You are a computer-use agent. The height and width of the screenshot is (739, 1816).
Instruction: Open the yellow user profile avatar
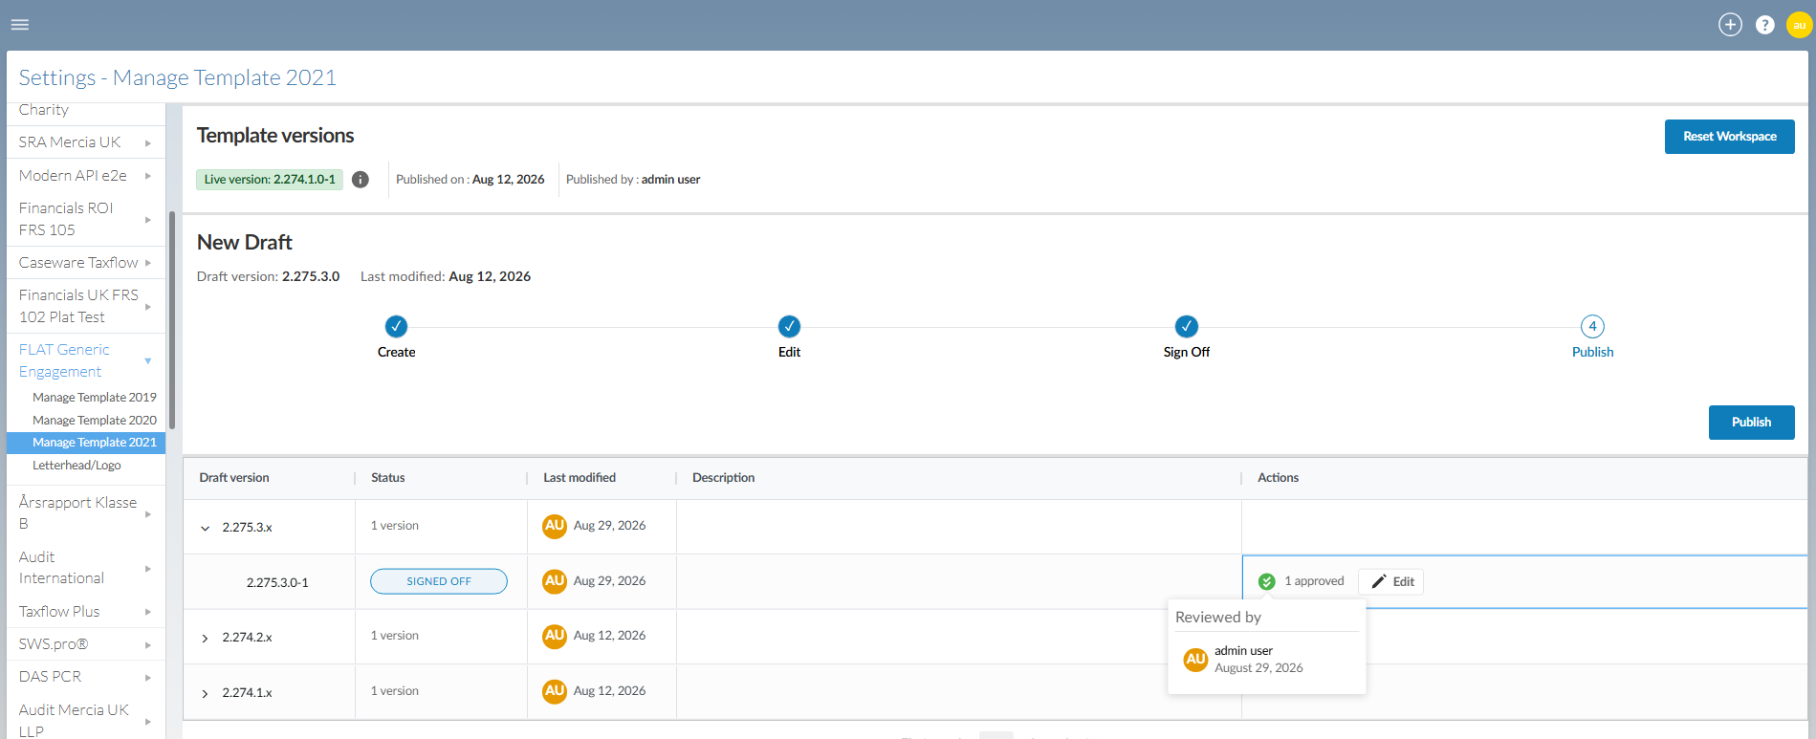pos(1799,25)
